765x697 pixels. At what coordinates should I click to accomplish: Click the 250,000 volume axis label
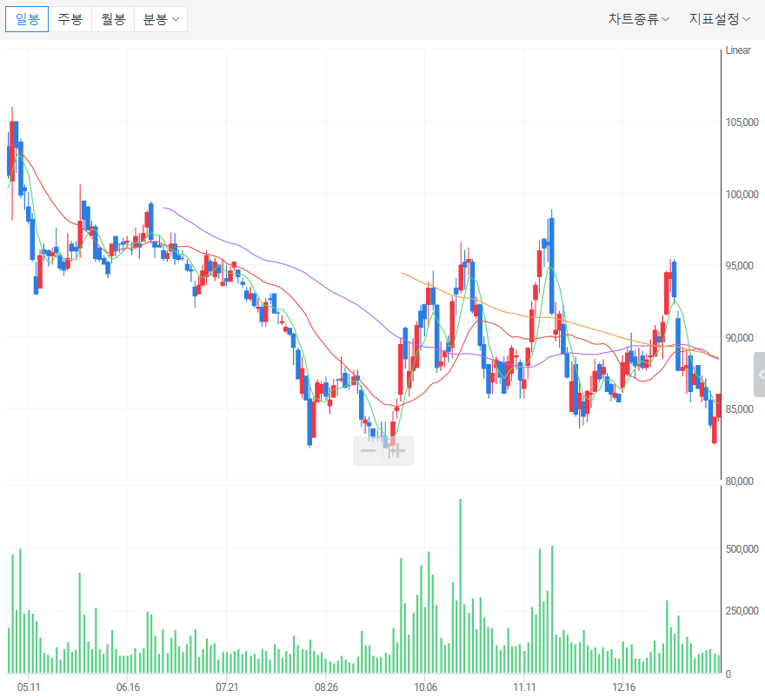(x=742, y=611)
